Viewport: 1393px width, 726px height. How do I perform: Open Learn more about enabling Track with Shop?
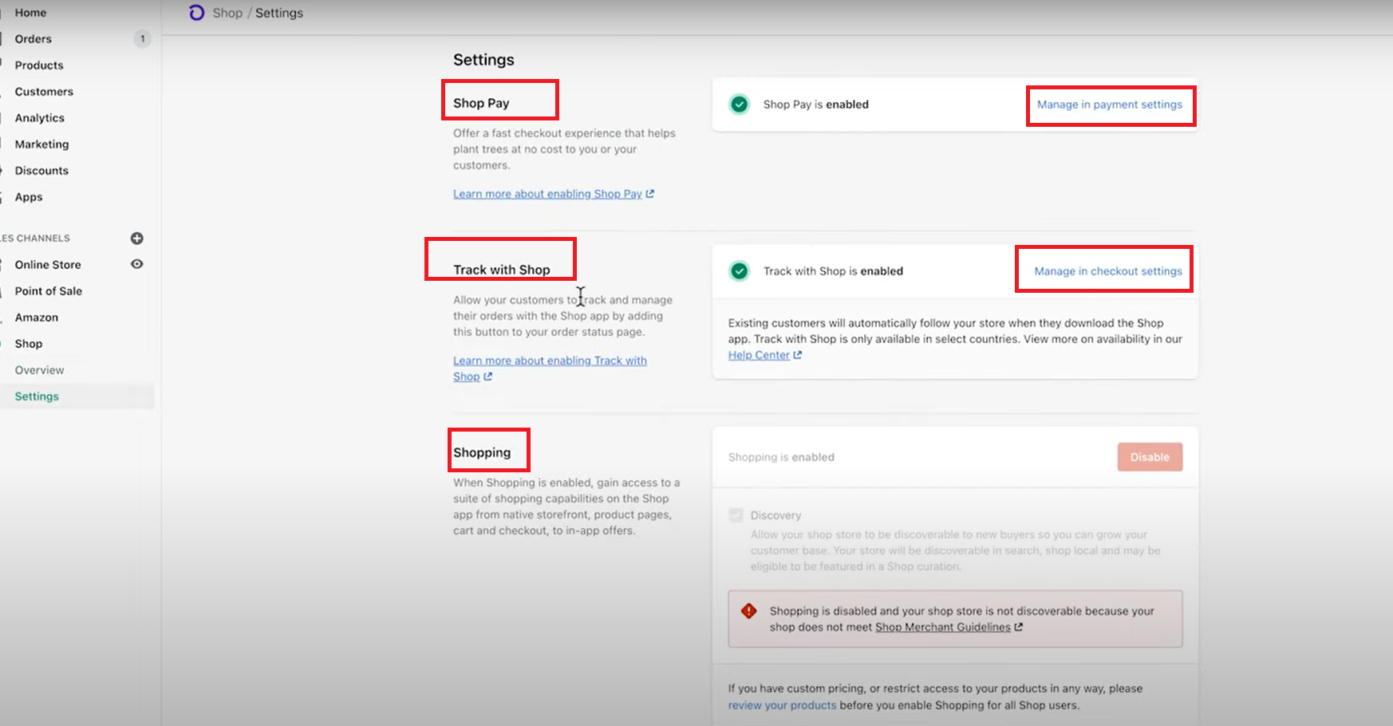pos(550,369)
